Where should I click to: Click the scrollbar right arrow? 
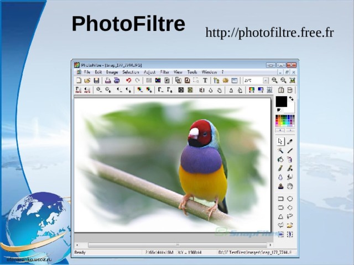click(x=270, y=245)
